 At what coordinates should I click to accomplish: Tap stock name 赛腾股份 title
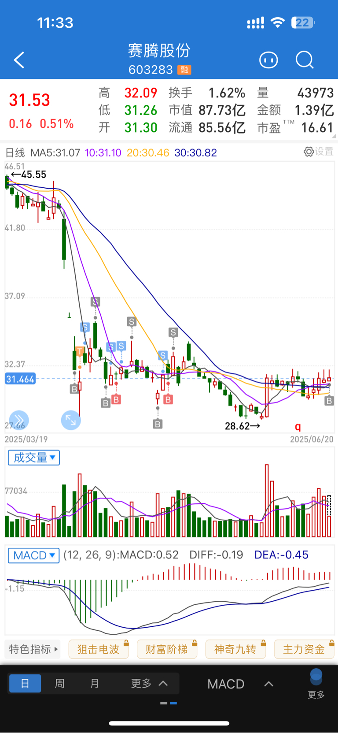click(159, 51)
